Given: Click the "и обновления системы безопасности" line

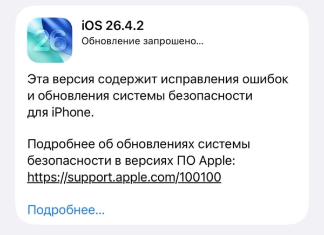Looking at the screenshot, I should (140, 96).
